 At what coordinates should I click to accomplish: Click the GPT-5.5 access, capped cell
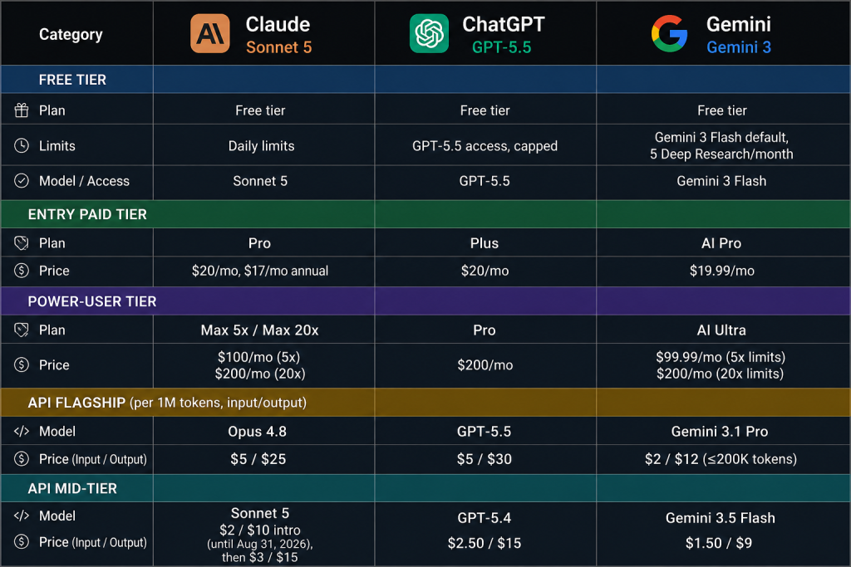(x=485, y=146)
